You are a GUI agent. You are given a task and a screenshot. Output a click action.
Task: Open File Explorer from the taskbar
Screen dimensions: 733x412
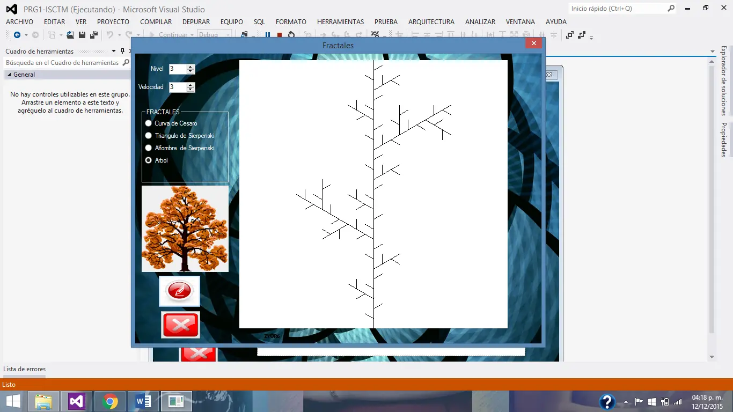click(43, 401)
